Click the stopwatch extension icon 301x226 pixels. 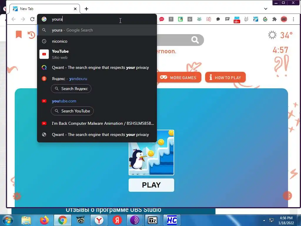[265, 19]
